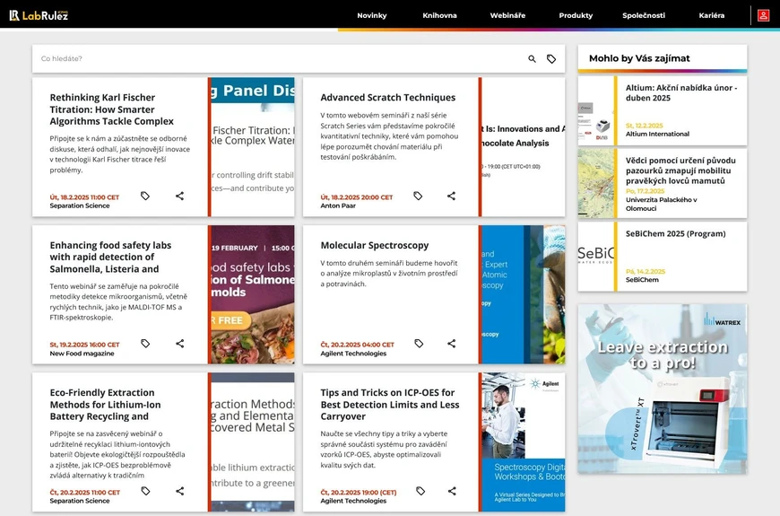Click tag icon on Eco-Friendly Extraction card

[x=145, y=491]
